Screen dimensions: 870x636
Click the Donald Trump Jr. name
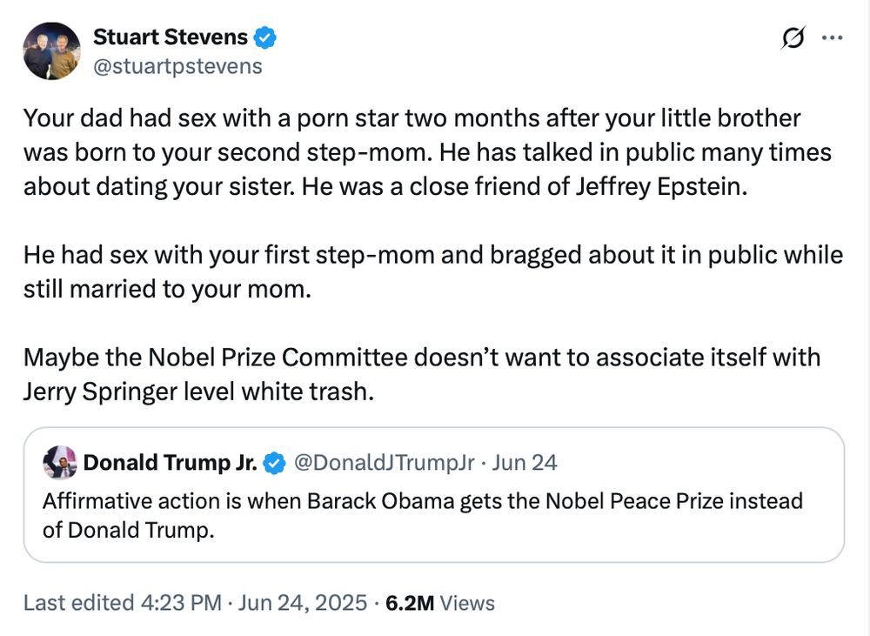170,463
